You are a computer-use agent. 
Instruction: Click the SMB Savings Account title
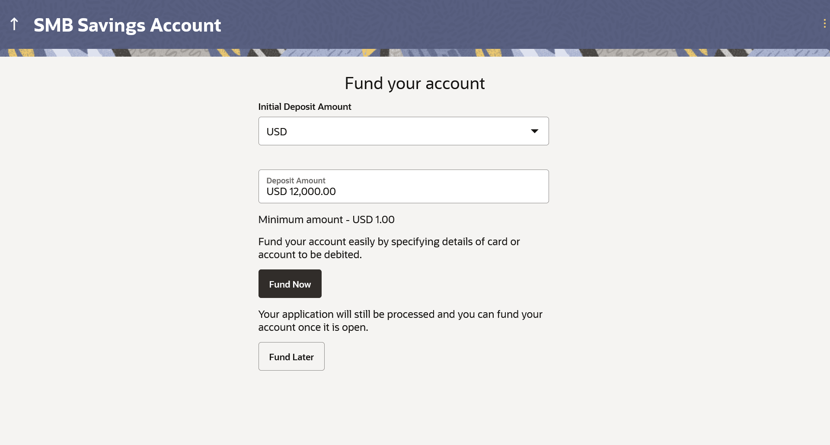tap(127, 25)
